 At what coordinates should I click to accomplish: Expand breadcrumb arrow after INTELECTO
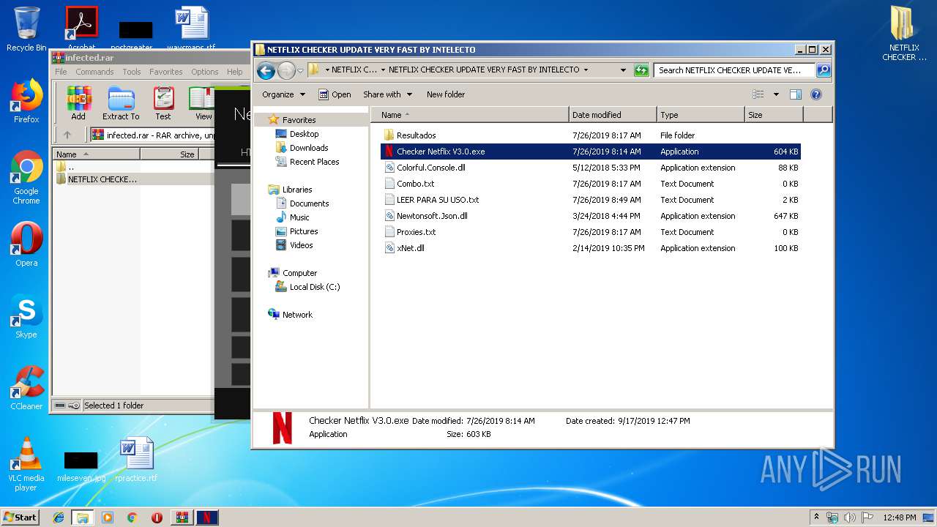click(586, 70)
